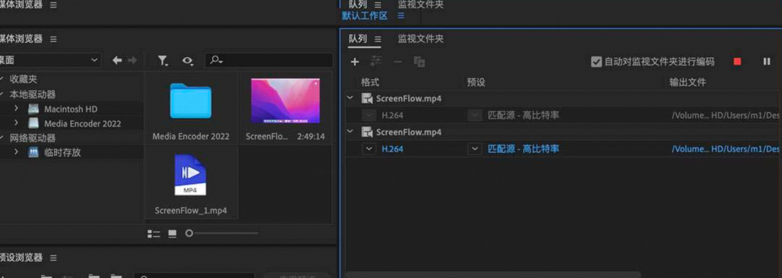Switch to thumbnail view icon
This screenshot has width=782, height=278.
pos(172,233)
